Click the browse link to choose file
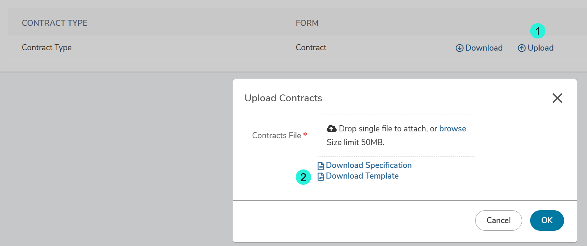 (453, 129)
